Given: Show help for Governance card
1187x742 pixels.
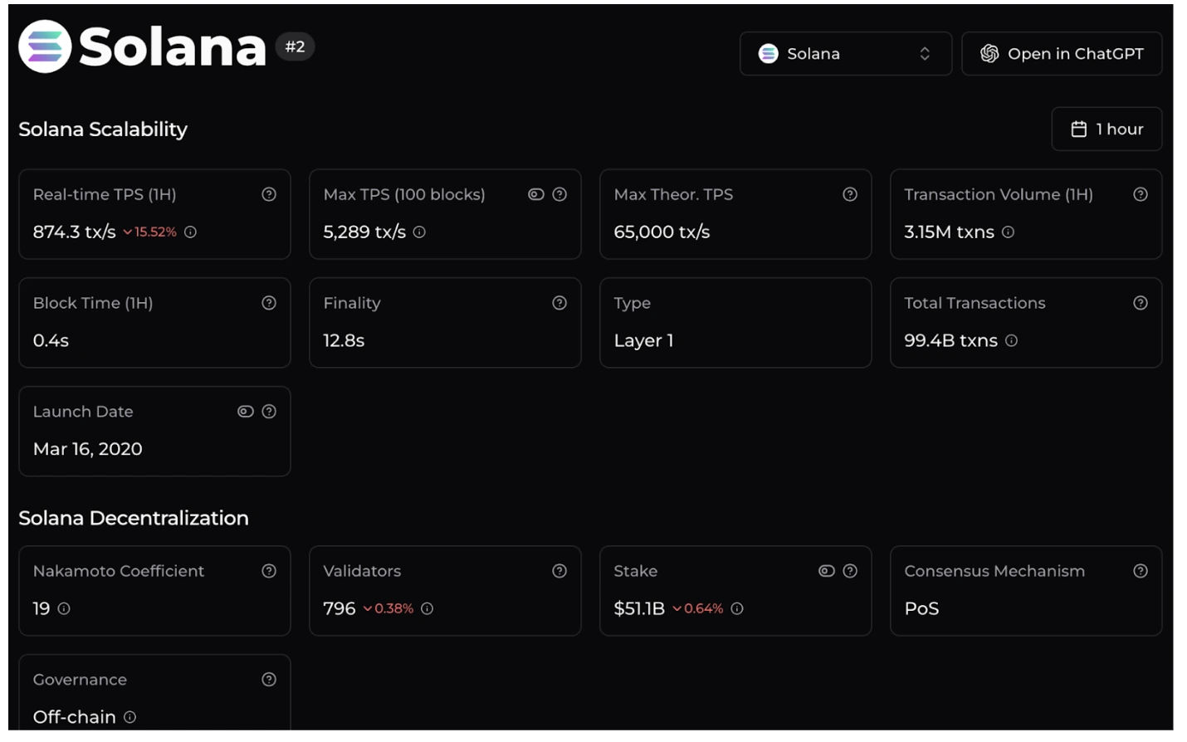Looking at the screenshot, I should click(x=269, y=680).
